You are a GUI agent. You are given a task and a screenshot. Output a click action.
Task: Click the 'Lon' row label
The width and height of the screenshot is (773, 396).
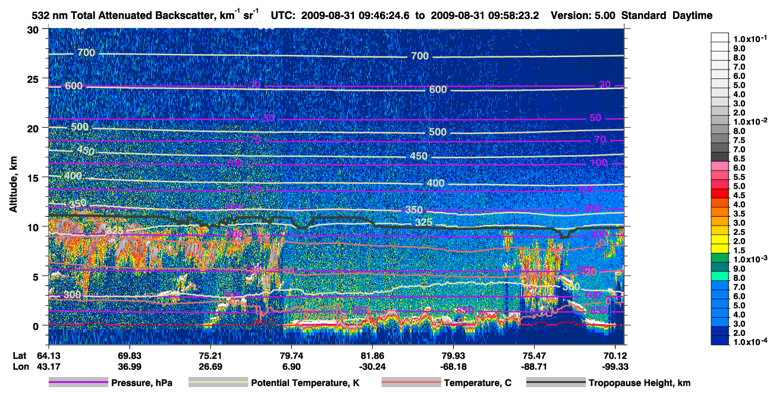(20, 366)
